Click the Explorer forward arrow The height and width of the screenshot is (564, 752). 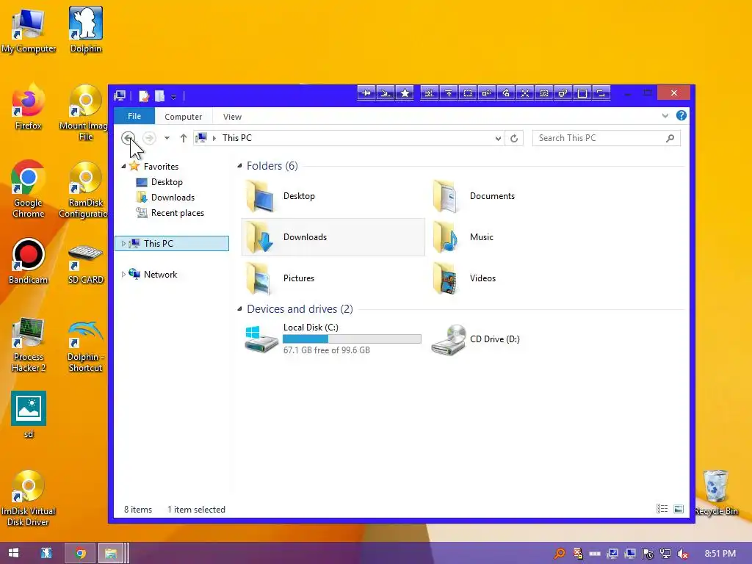point(149,138)
